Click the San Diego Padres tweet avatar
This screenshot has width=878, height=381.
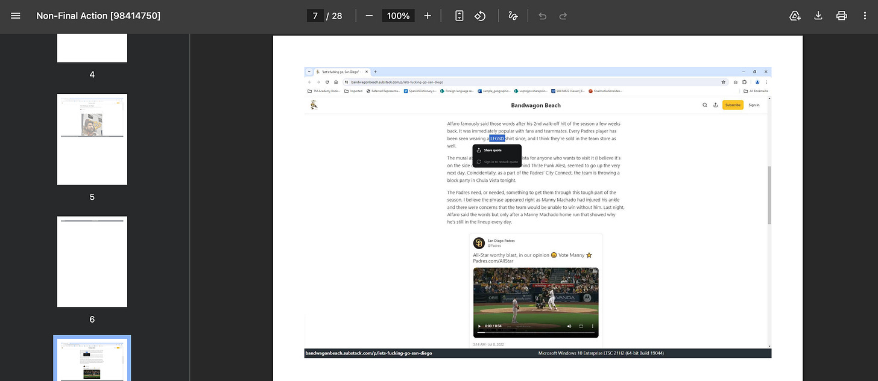pyautogui.click(x=479, y=243)
